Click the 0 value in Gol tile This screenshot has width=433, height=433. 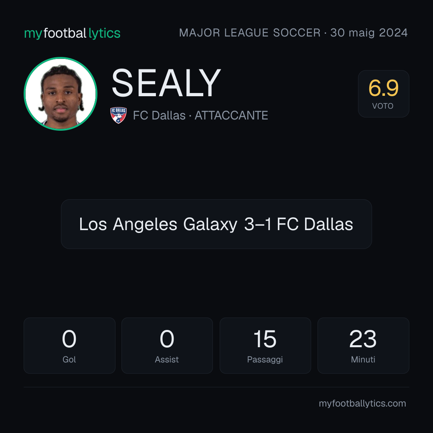69,339
